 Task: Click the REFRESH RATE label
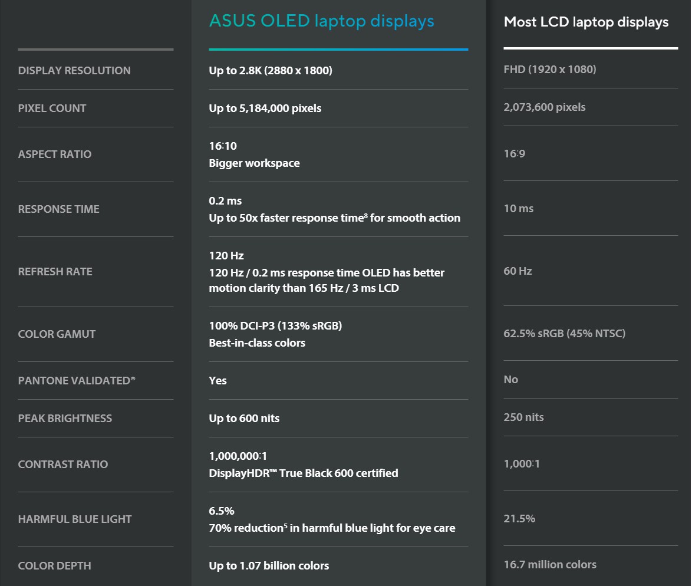pyautogui.click(x=55, y=271)
